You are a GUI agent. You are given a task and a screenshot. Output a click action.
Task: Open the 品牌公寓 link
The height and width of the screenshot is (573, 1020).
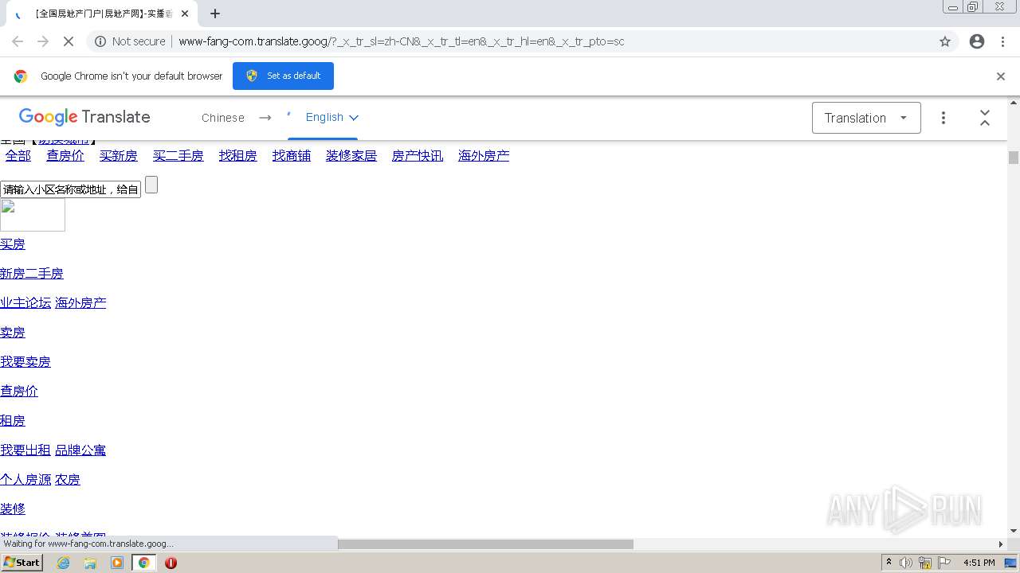(x=80, y=450)
